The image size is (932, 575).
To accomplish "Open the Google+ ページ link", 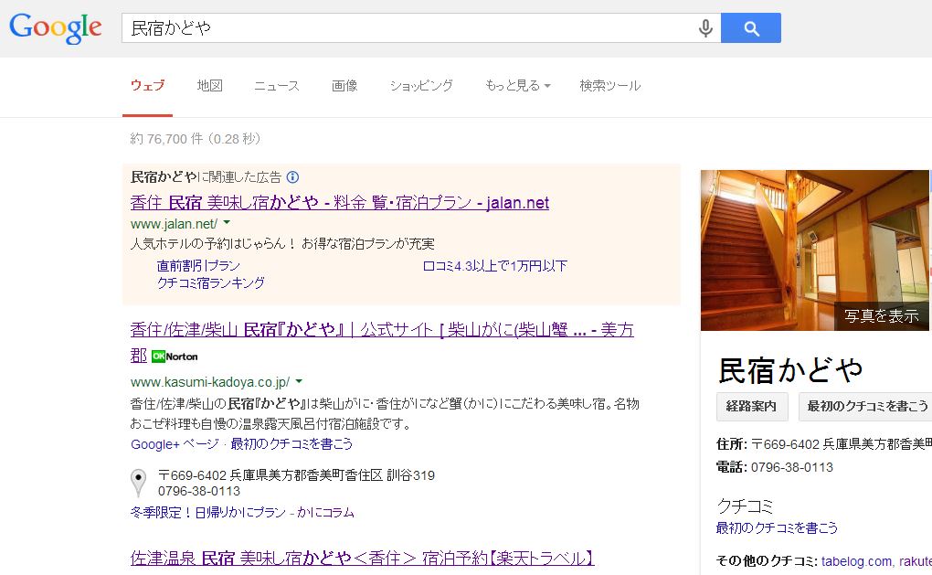I will pyautogui.click(x=175, y=444).
